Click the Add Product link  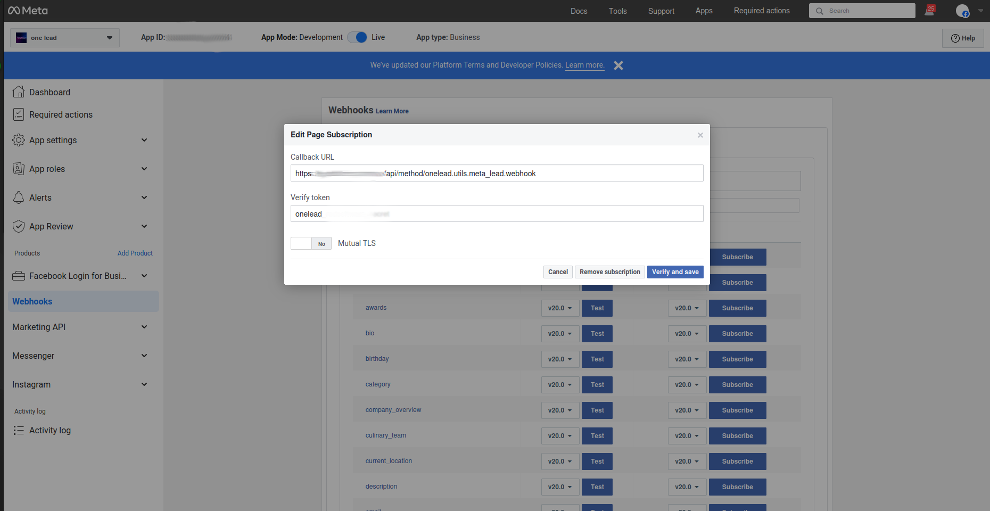click(x=135, y=253)
